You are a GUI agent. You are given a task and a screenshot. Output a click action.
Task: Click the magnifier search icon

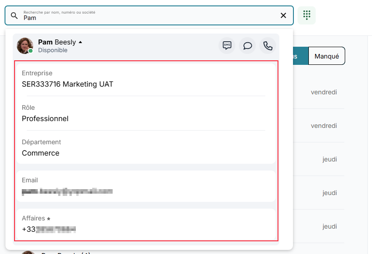(15, 15)
